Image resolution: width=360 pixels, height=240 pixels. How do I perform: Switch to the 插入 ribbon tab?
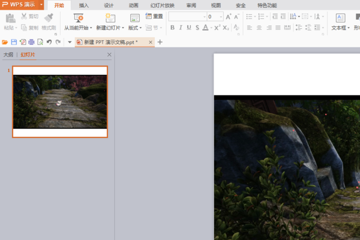[84, 5]
